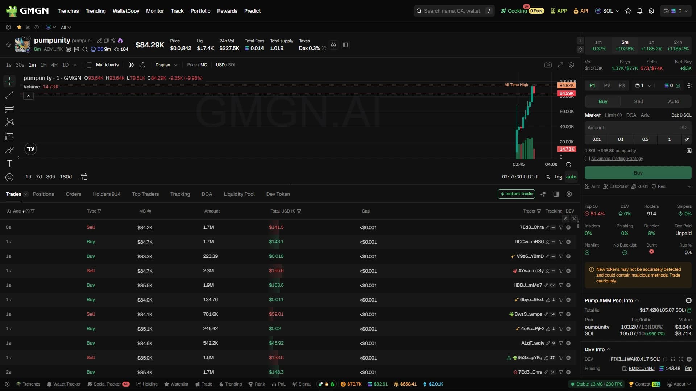Switch to the Holders tab

[x=107, y=194]
